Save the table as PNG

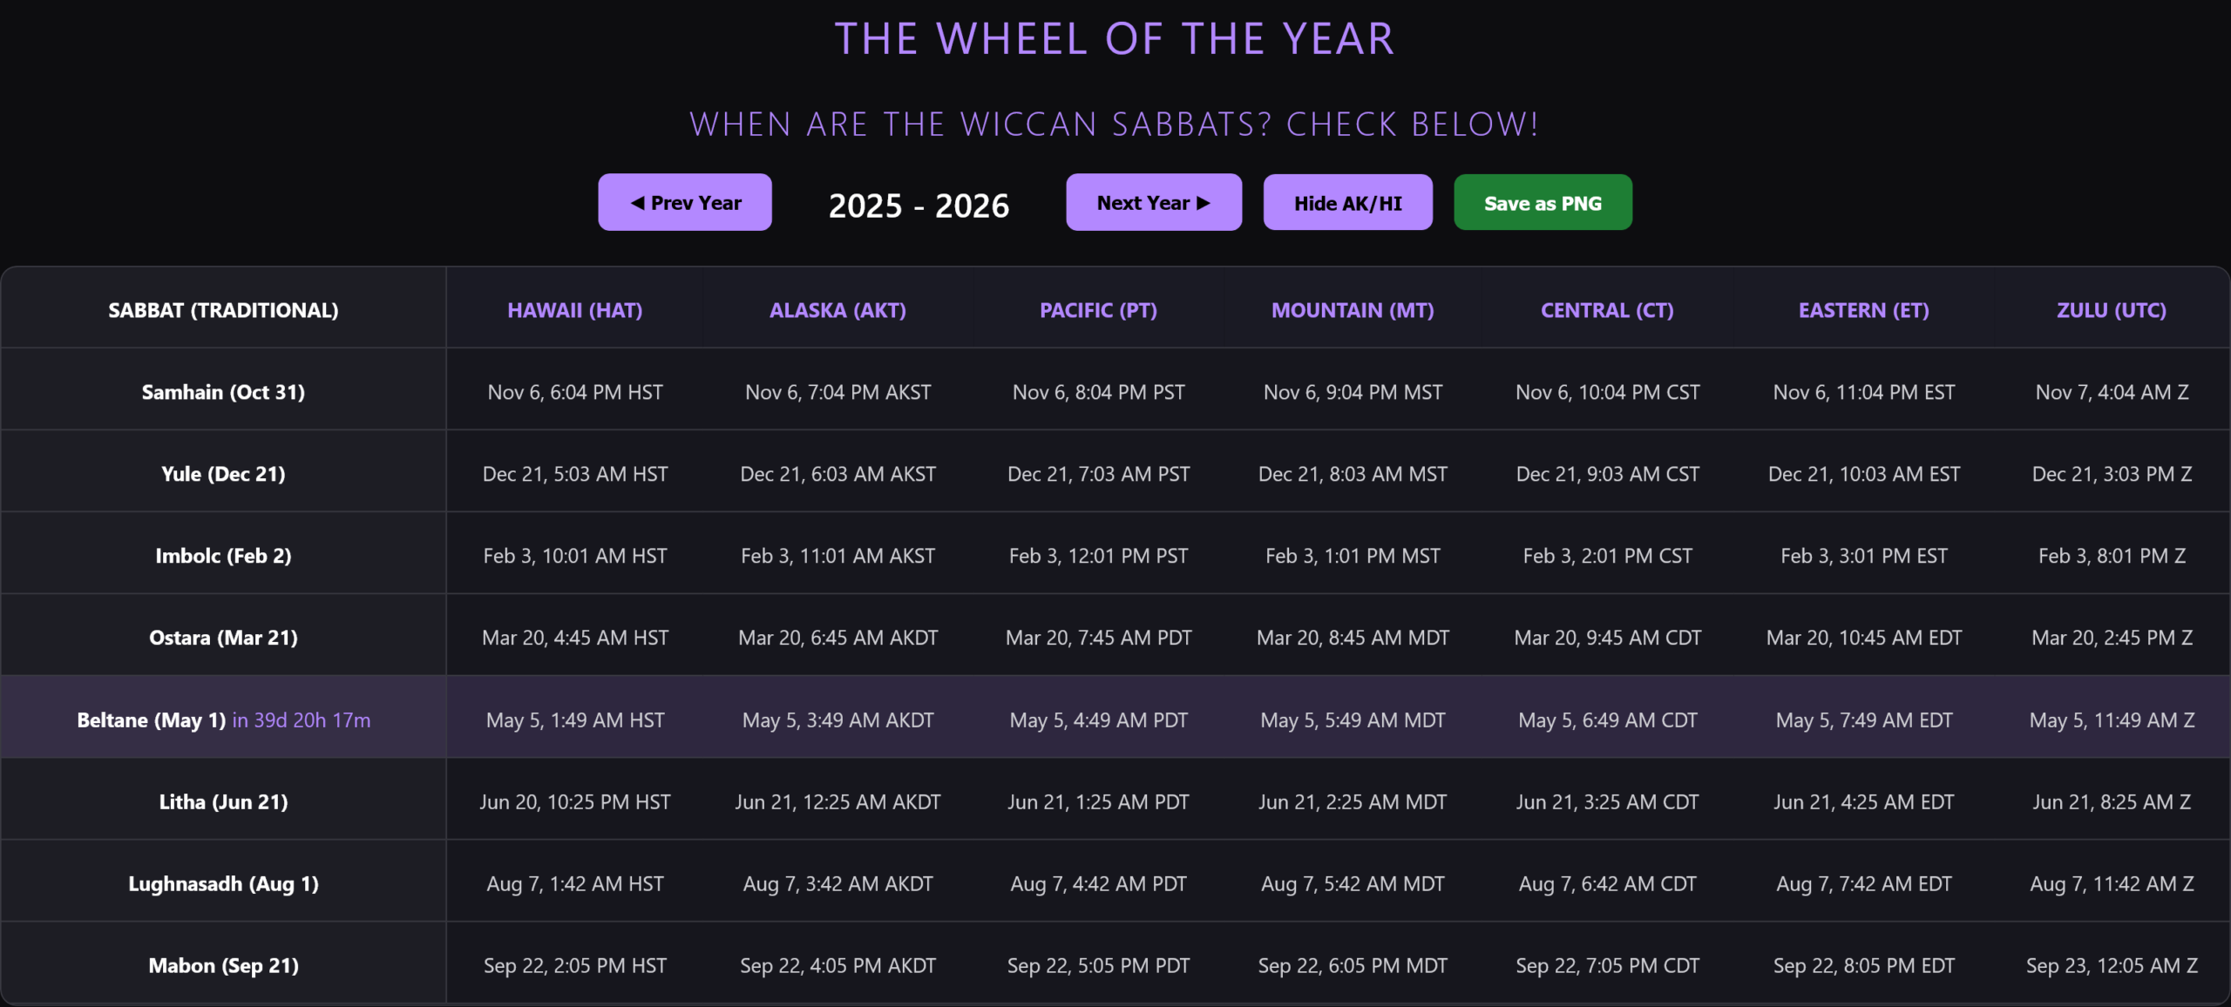click(1543, 202)
